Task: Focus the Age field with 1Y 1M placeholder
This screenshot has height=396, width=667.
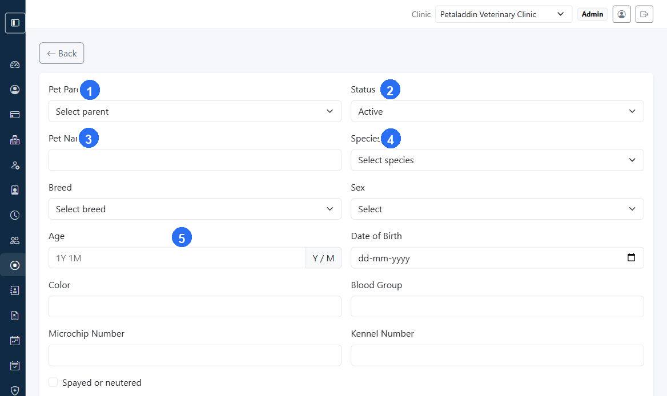Action: (177, 258)
